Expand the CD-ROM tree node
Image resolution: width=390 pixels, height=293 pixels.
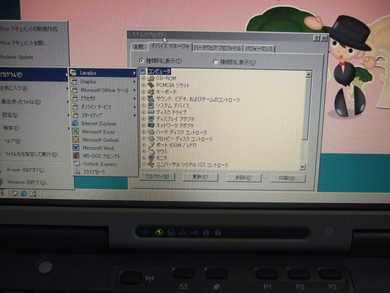pyautogui.click(x=143, y=78)
